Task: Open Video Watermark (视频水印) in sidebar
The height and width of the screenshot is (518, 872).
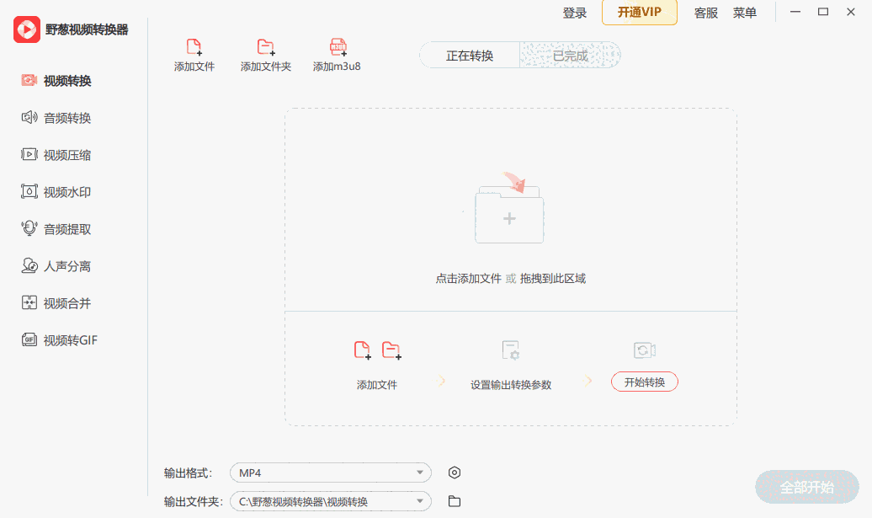Action: [x=67, y=192]
